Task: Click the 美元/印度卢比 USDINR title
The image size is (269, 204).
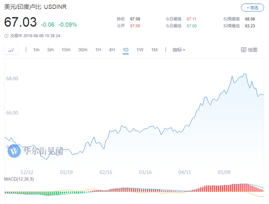Action: tap(31, 7)
